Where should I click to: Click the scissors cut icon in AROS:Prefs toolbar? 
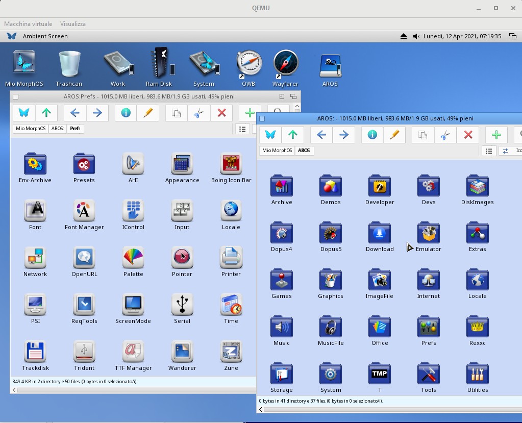point(199,113)
